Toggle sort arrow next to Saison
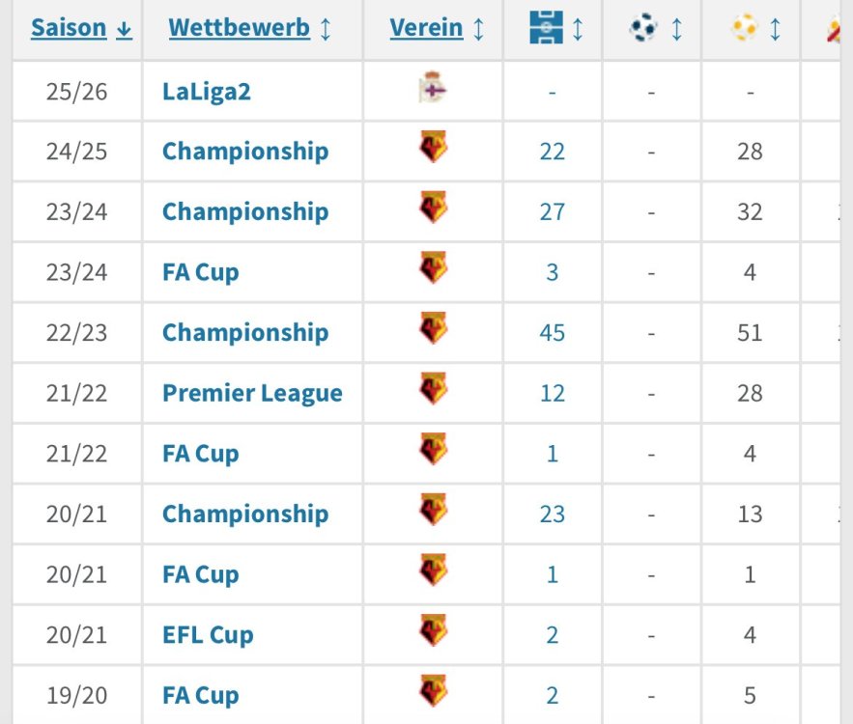The image size is (853, 724). [x=124, y=29]
